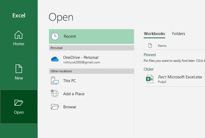This screenshot has height=138, width=205.
Task: Click the Browse folder icon
Action: 55,107
